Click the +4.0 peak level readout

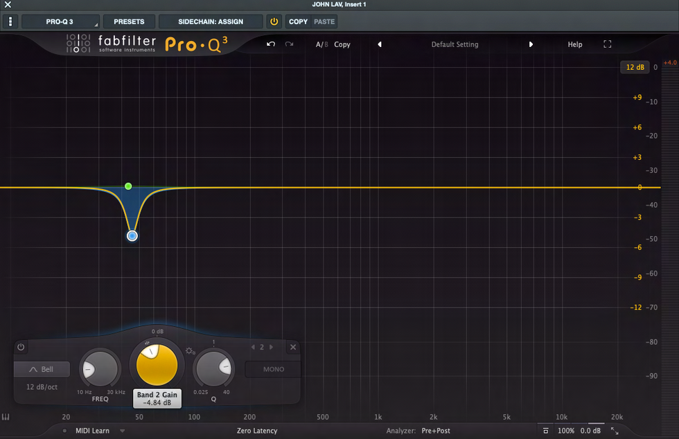(670, 63)
